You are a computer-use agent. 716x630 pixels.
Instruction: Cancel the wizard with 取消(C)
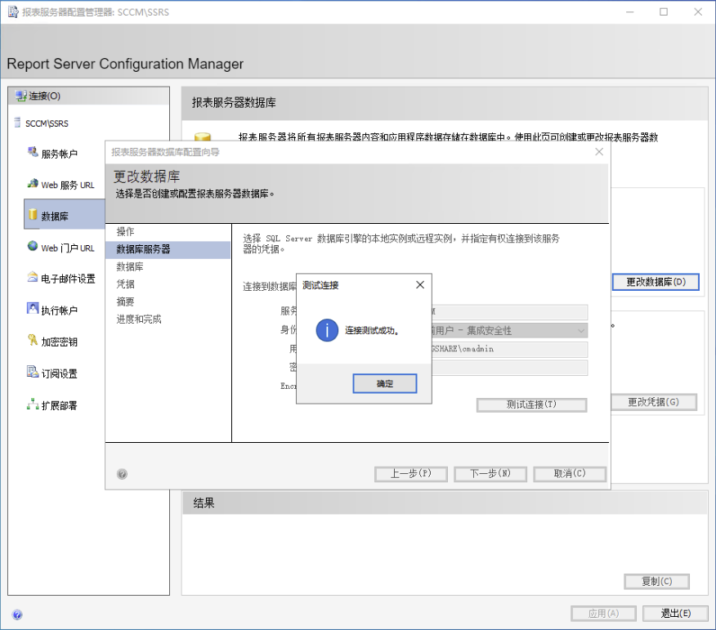tap(570, 474)
